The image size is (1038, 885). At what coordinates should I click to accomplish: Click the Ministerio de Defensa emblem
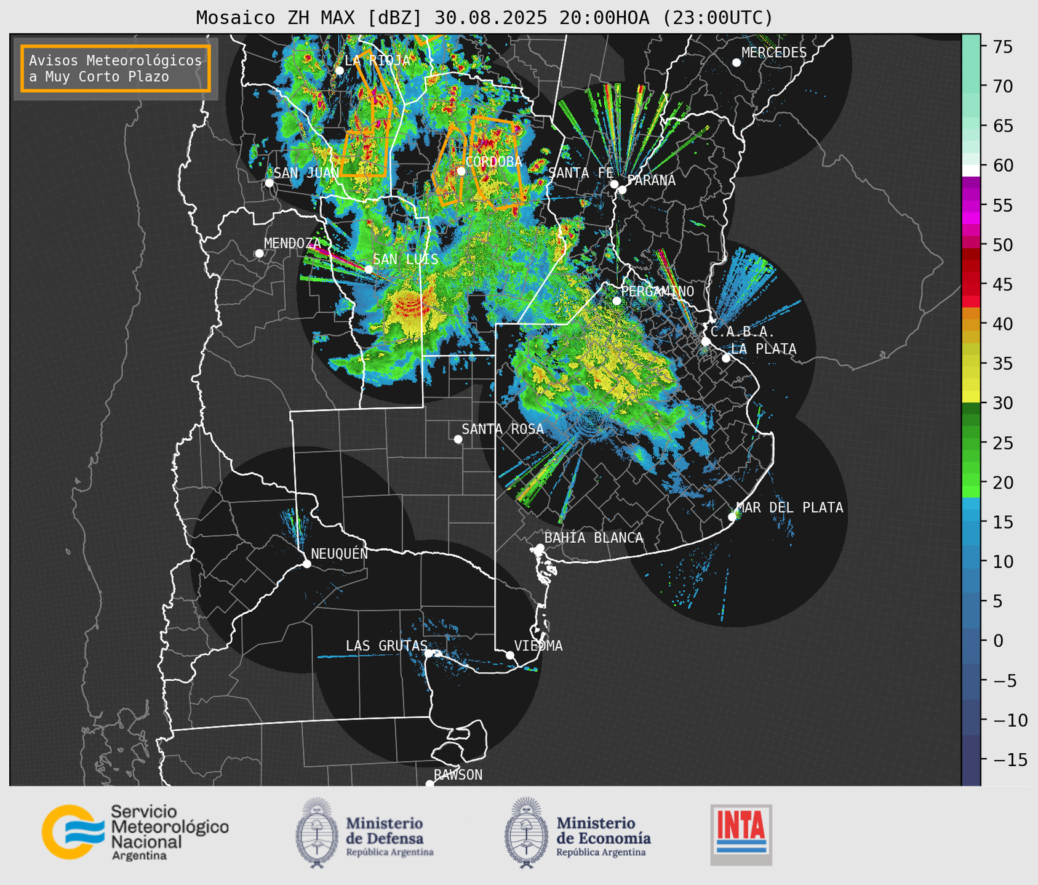click(317, 833)
